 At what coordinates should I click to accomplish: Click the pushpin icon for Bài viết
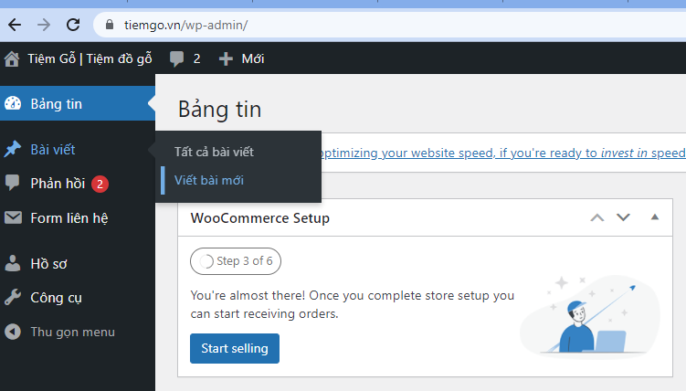point(12,149)
